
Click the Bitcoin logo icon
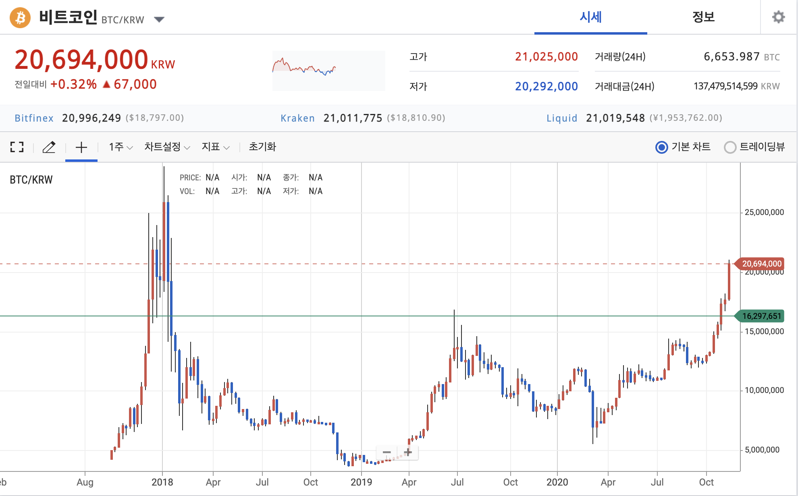pyautogui.click(x=20, y=18)
